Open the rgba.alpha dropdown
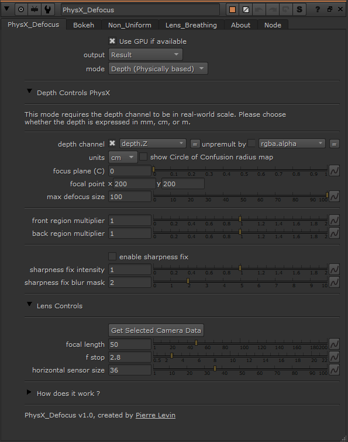 click(x=292, y=144)
